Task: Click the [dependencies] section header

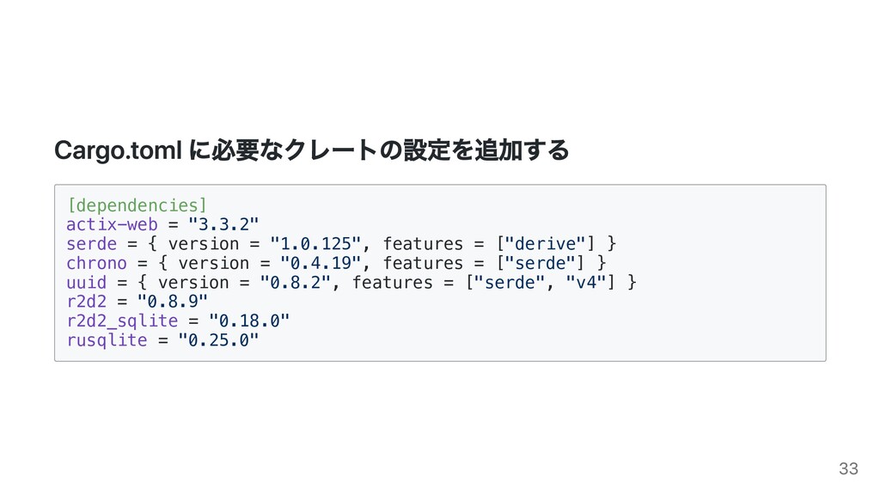Action: tap(137, 205)
